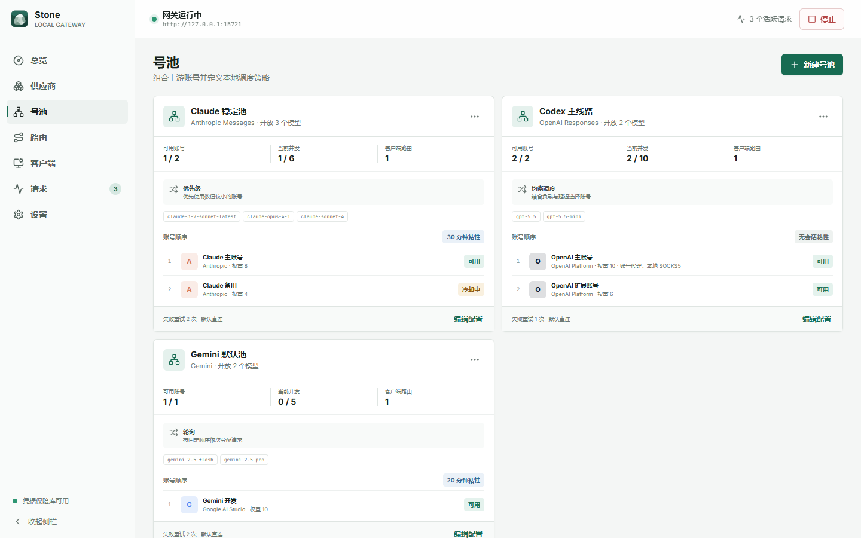This screenshot has height=538, width=861.
Task: Click the 轮询 shuffle strategy icon
Action: tap(173, 432)
